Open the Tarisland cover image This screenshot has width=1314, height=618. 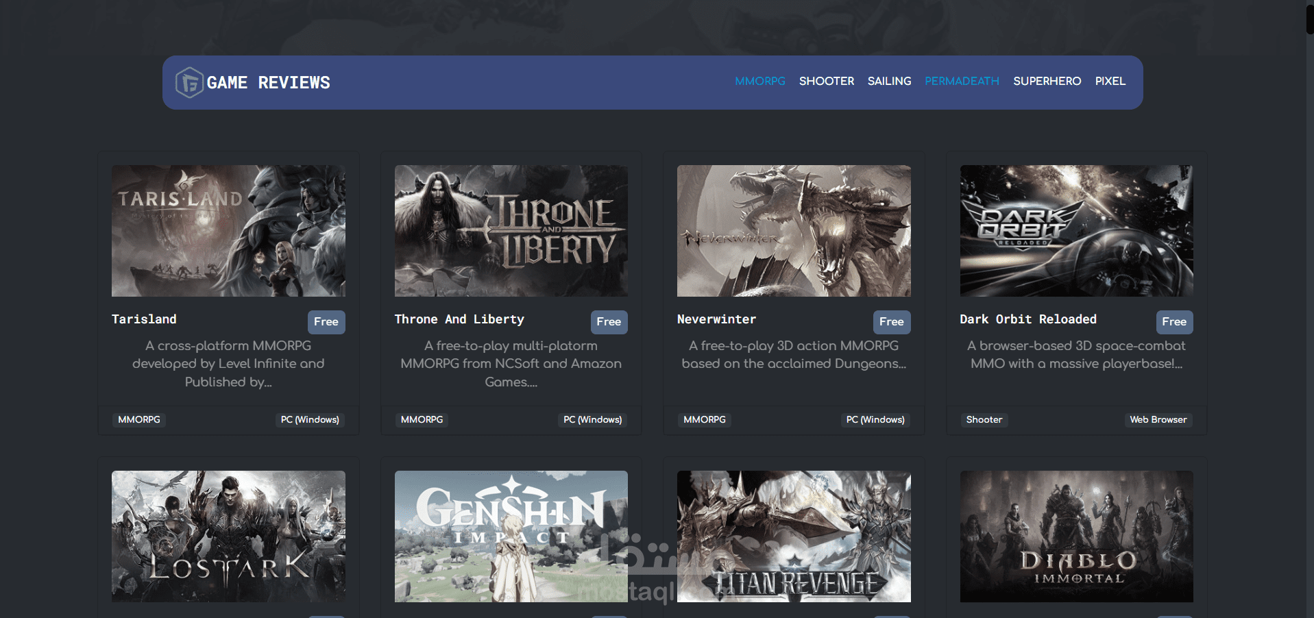228,231
